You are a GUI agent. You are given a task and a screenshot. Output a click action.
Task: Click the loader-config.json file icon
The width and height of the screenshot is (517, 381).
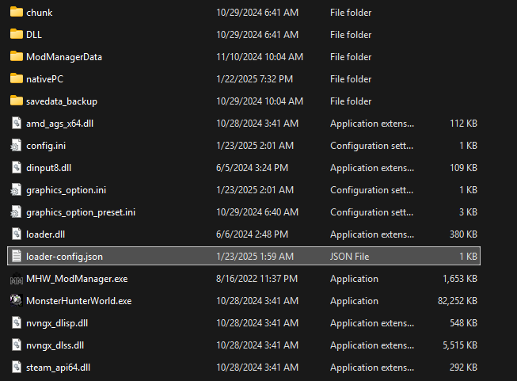pos(17,257)
